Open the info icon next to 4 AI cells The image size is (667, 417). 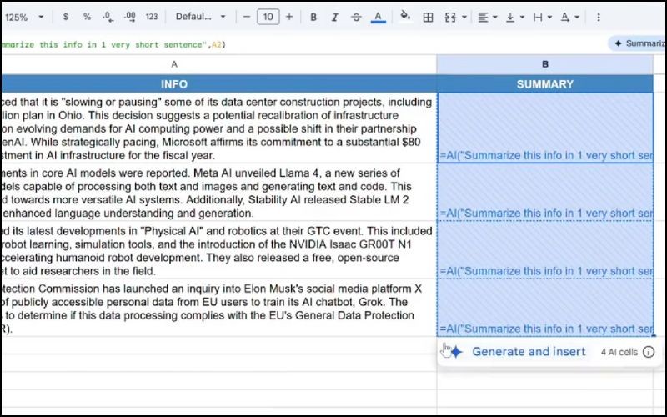tap(649, 352)
